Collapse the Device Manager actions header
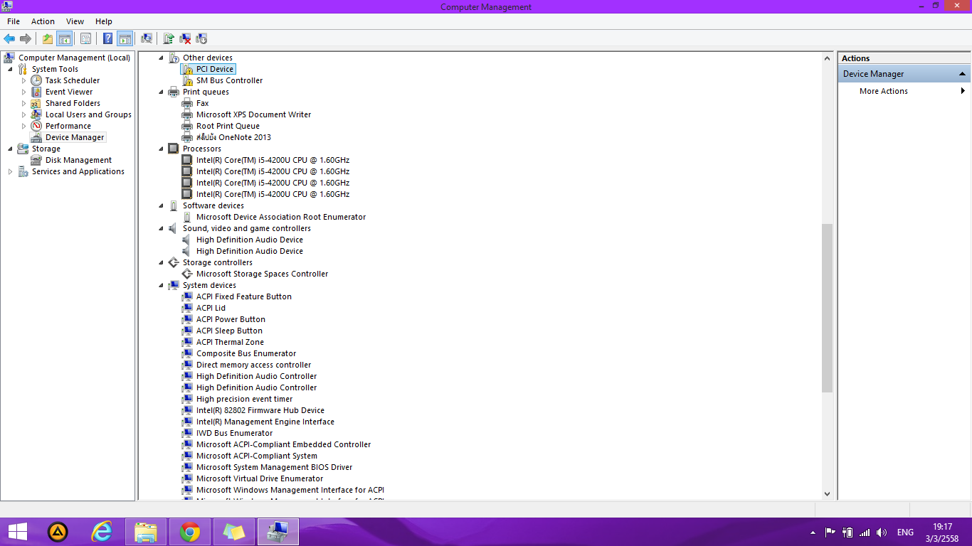This screenshot has height=546, width=972. point(962,74)
